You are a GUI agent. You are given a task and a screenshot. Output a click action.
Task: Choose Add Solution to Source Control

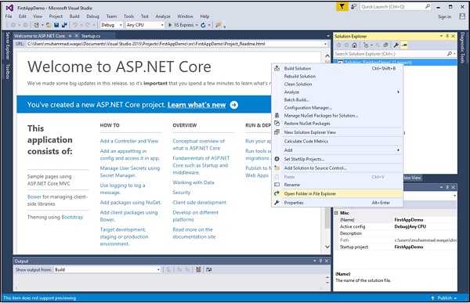tap(337, 168)
